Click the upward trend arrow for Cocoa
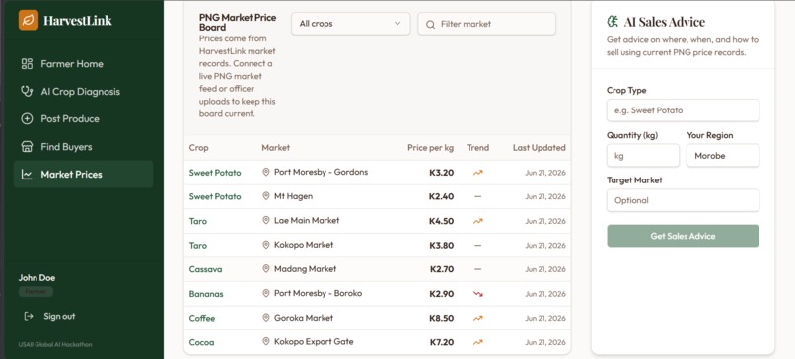 pos(478,342)
